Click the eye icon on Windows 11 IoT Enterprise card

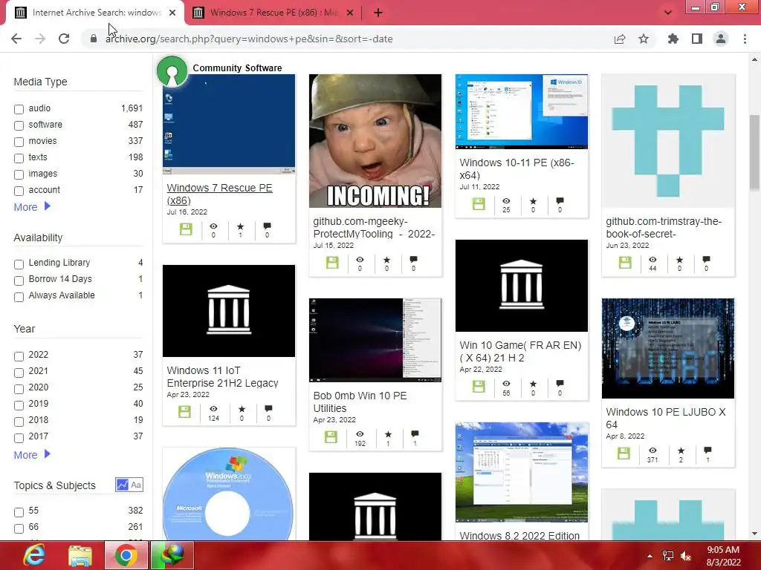pyautogui.click(x=213, y=409)
